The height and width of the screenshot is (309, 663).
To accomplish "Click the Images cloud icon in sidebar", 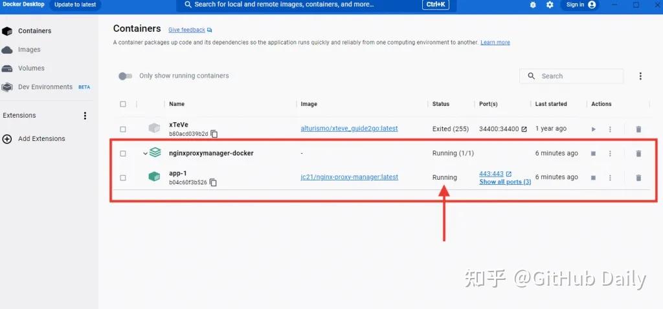I will pos(7,50).
